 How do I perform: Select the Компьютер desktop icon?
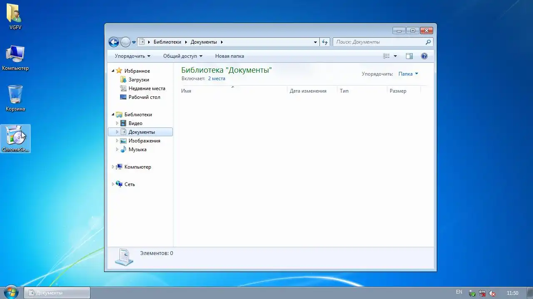pyautogui.click(x=15, y=57)
